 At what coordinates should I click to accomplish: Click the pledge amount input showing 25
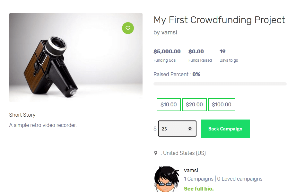pyautogui.click(x=173, y=129)
